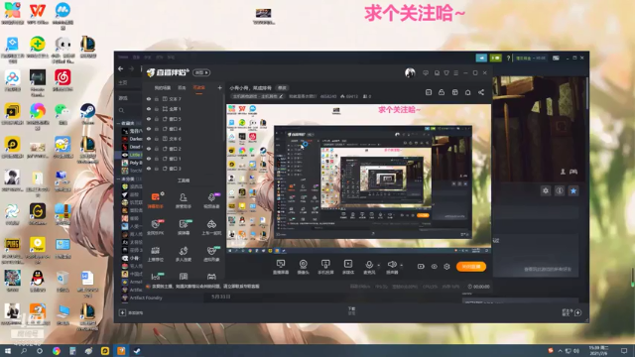The width and height of the screenshot is (635, 357).
Task: Click 添加游戏 at Steam bottom left
Action: (x=131, y=312)
